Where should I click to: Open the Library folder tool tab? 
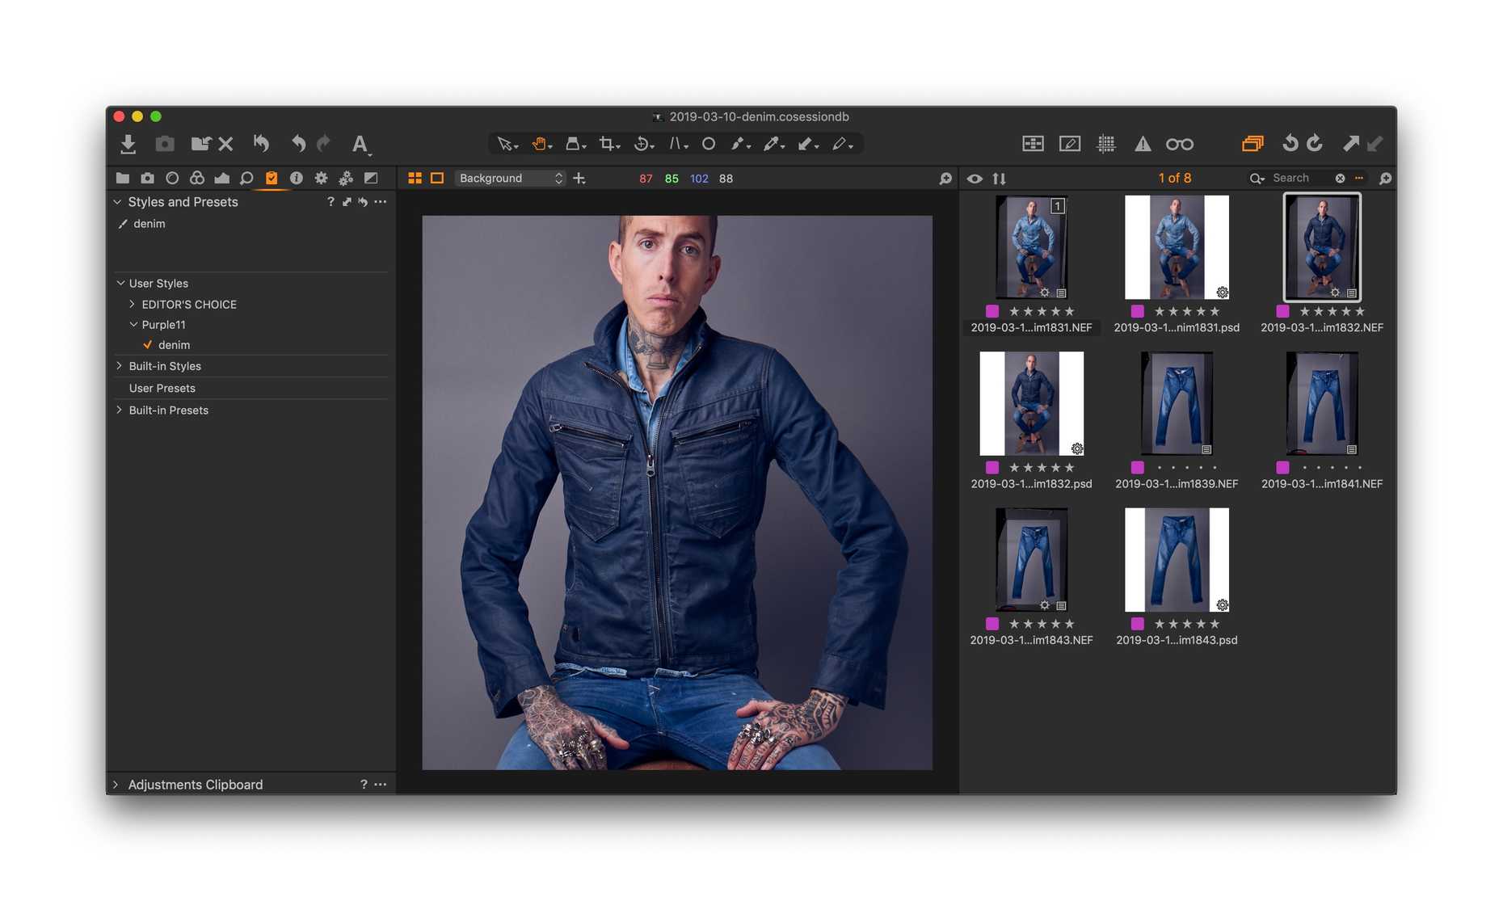[x=123, y=179]
